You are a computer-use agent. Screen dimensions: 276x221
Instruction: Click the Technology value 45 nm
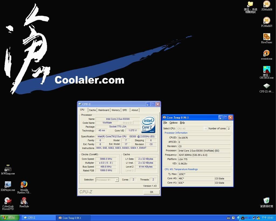click(102, 130)
